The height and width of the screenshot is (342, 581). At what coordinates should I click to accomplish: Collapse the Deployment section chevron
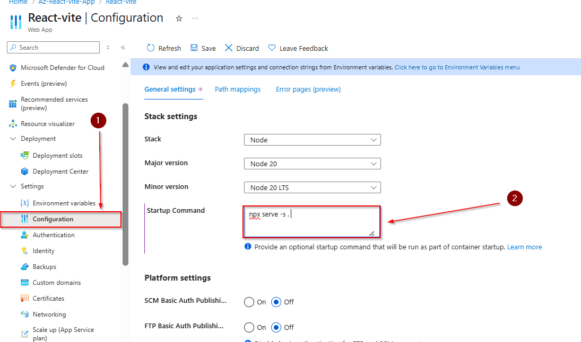pyautogui.click(x=13, y=139)
